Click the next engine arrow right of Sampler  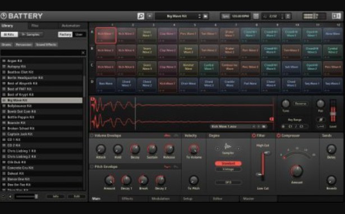[238, 148]
